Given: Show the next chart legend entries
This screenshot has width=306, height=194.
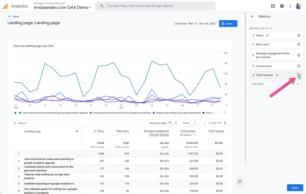Looking at the screenshot, I should point(225,112).
